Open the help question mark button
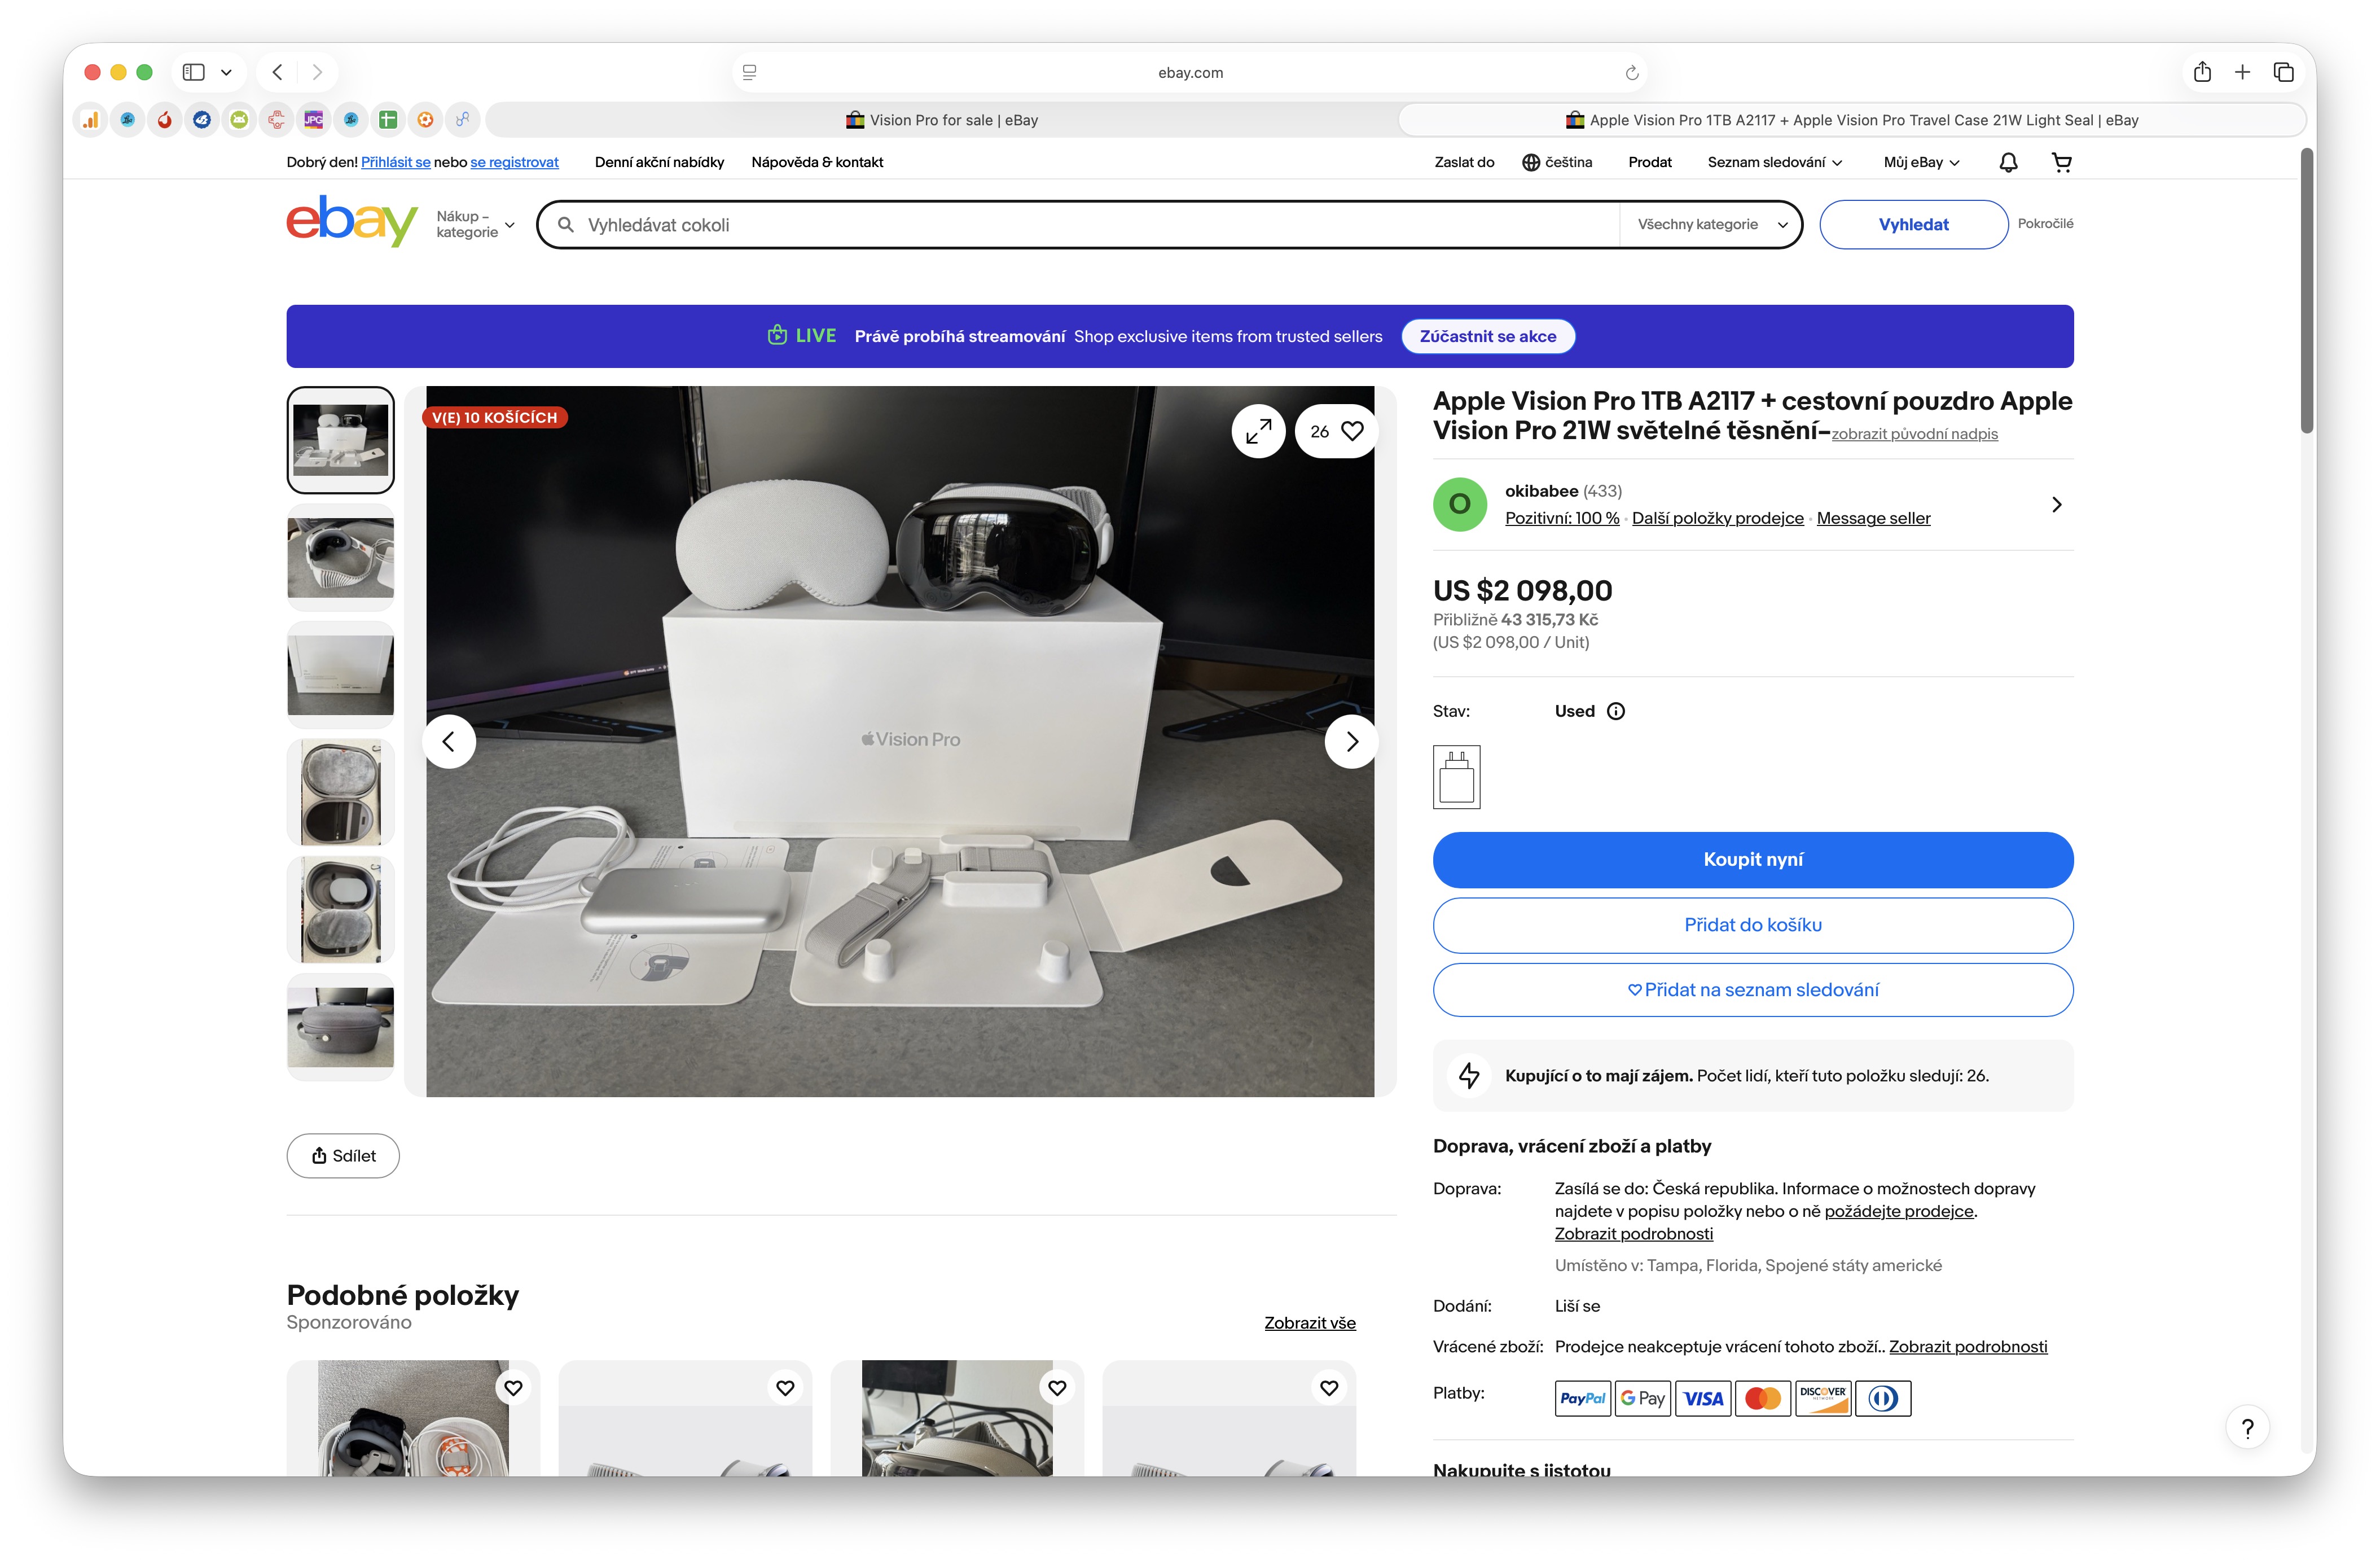This screenshot has width=2380, height=1560. tap(2247, 1428)
